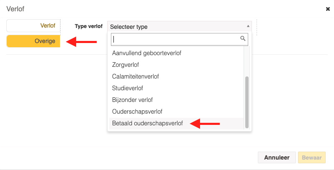Click the dropdown list scrollbar thumb
The image size is (334, 170).
click(x=247, y=102)
